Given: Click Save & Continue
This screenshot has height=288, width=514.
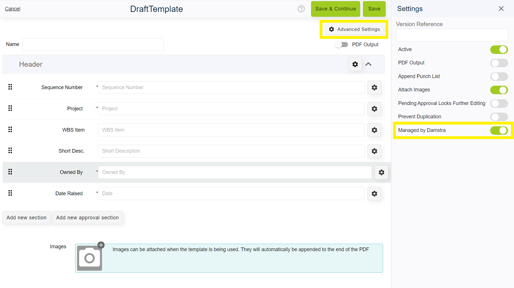Looking at the screenshot, I should [x=335, y=9].
